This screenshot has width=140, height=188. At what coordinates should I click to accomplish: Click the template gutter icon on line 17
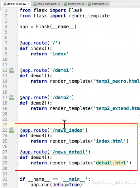coord(12,97)
